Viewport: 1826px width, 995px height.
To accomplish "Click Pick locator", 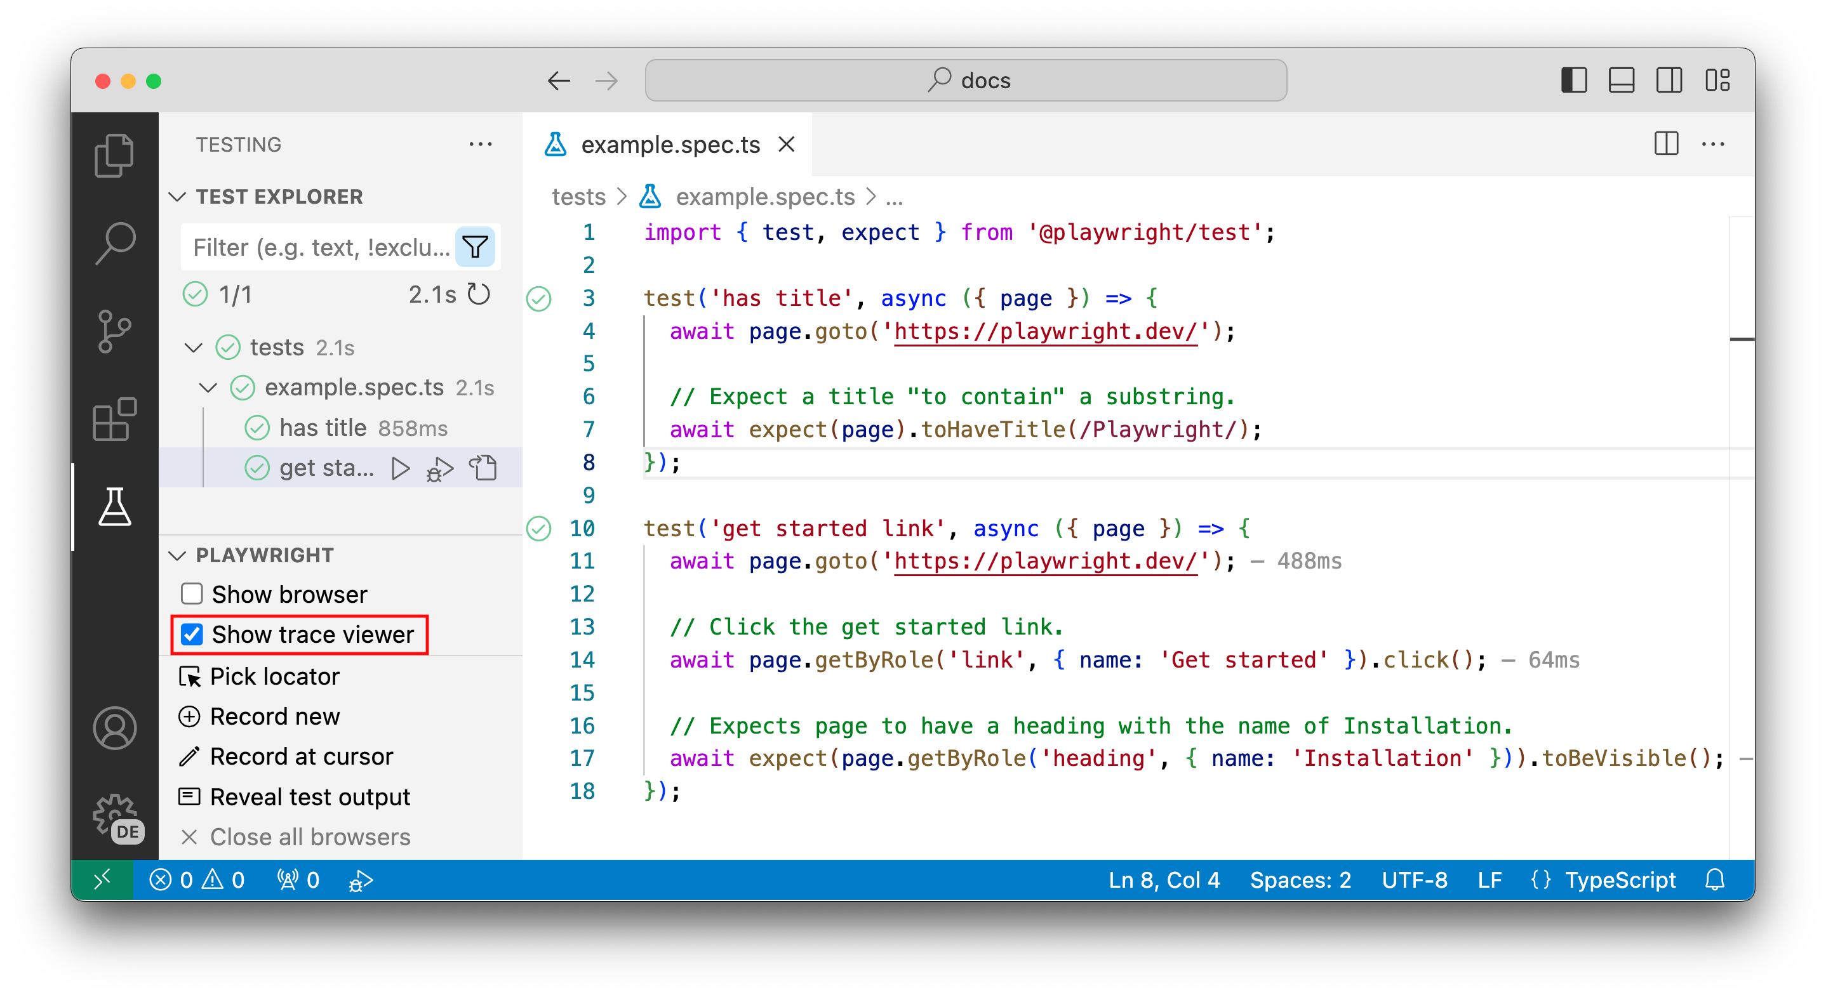I will (x=274, y=676).
